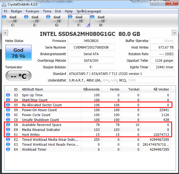Select Media Wearout Indicator row text
179x174 pixels.
tap(41, 130)
